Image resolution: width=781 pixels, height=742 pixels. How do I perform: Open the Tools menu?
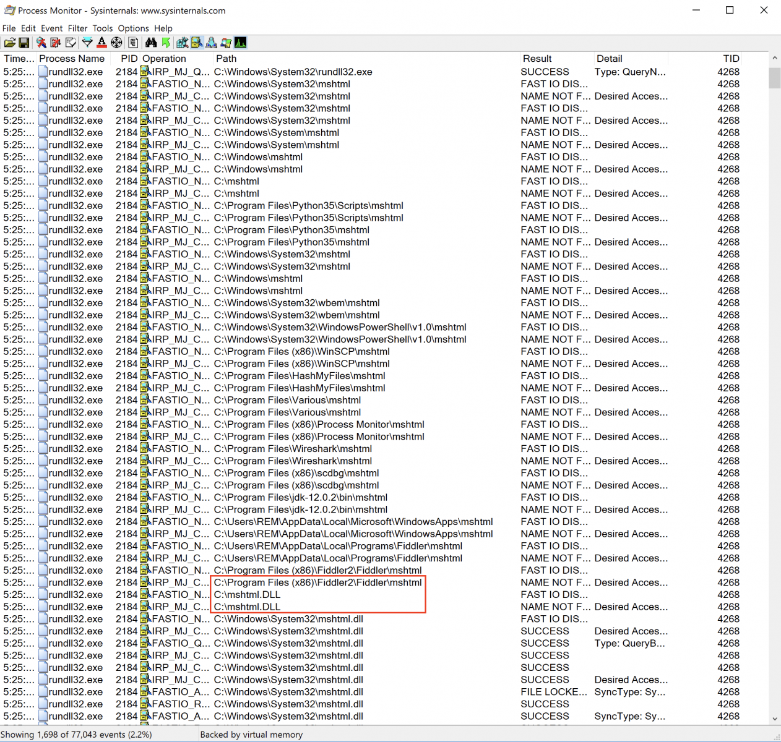pyautogui.click(x=103, y=28)
